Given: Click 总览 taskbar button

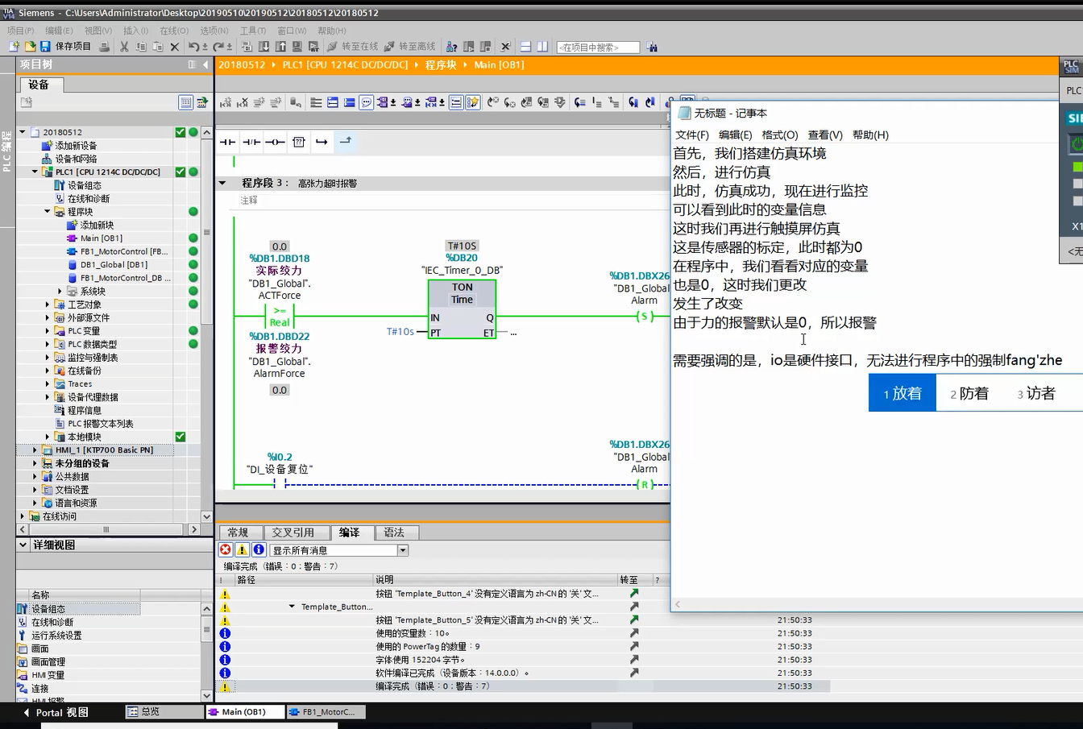Looking at the screenshot, I should click(164, 712).
